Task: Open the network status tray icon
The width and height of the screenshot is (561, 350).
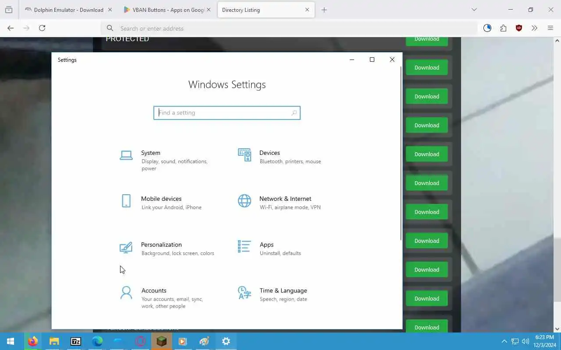Action: pos(515,341)
